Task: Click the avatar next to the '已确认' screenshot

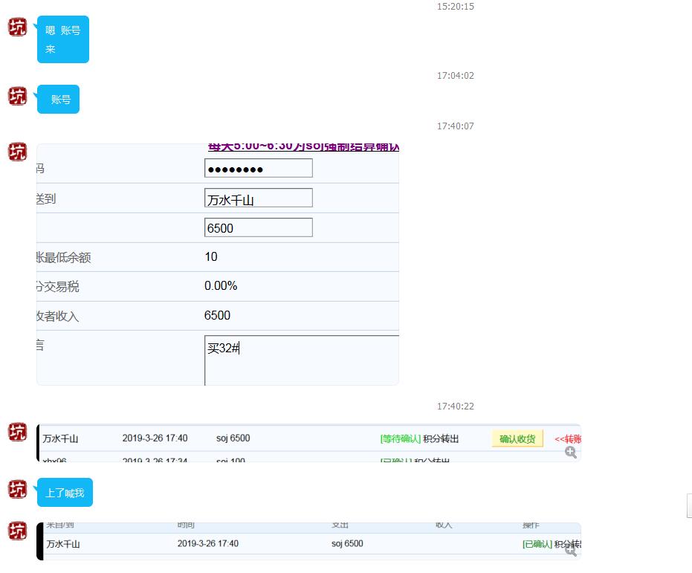Action: click(x=17, y=530)
